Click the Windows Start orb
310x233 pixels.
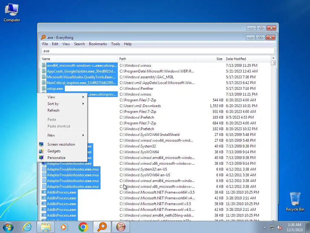(x=8, y=227)
